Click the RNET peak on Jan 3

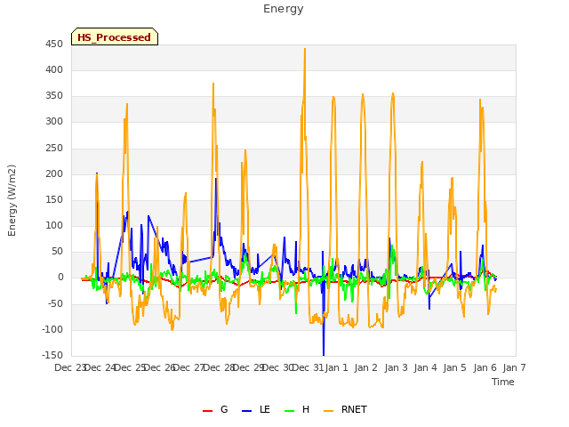[393, 94]
